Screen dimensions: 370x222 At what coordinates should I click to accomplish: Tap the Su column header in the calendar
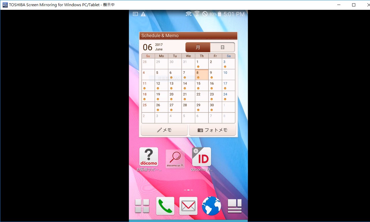point(148,55)
